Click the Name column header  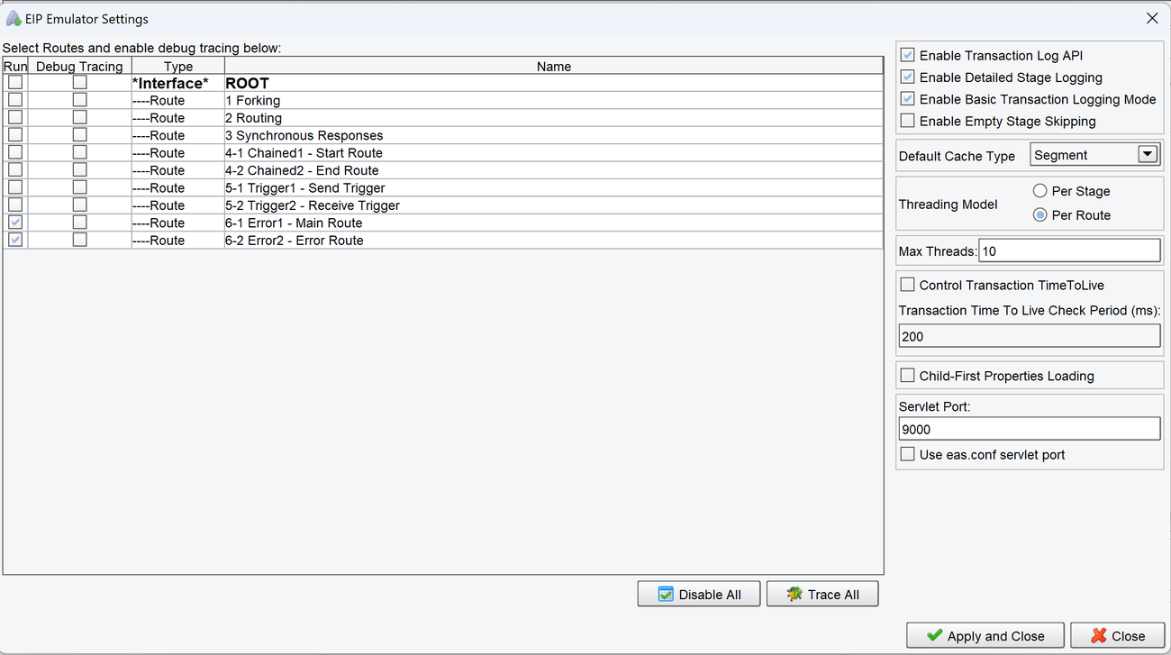point(554,66)
